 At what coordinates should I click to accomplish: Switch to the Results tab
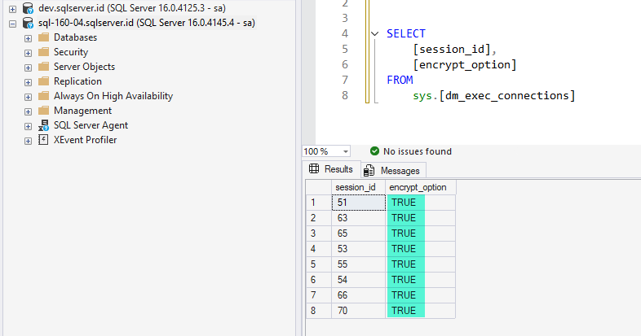[332, 169]
